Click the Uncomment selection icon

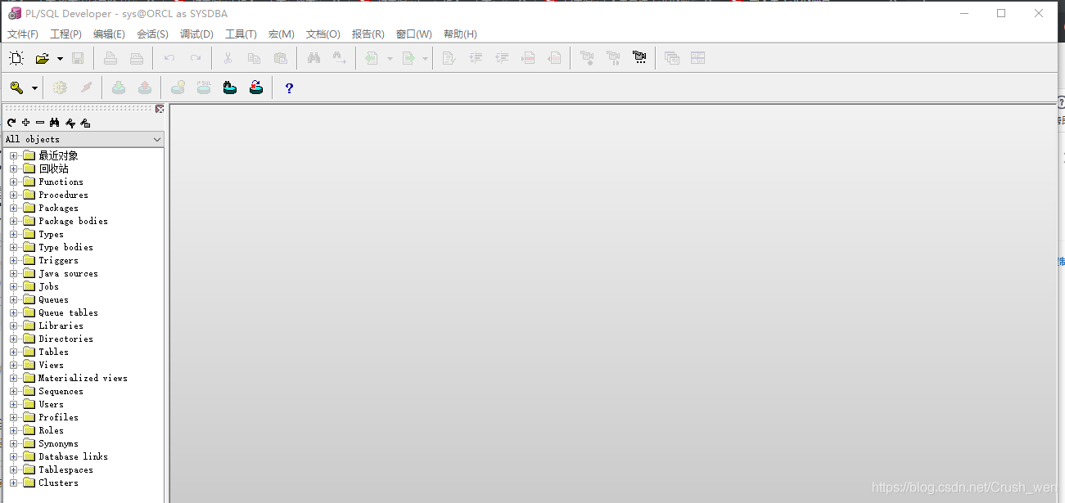click(554, 58)
